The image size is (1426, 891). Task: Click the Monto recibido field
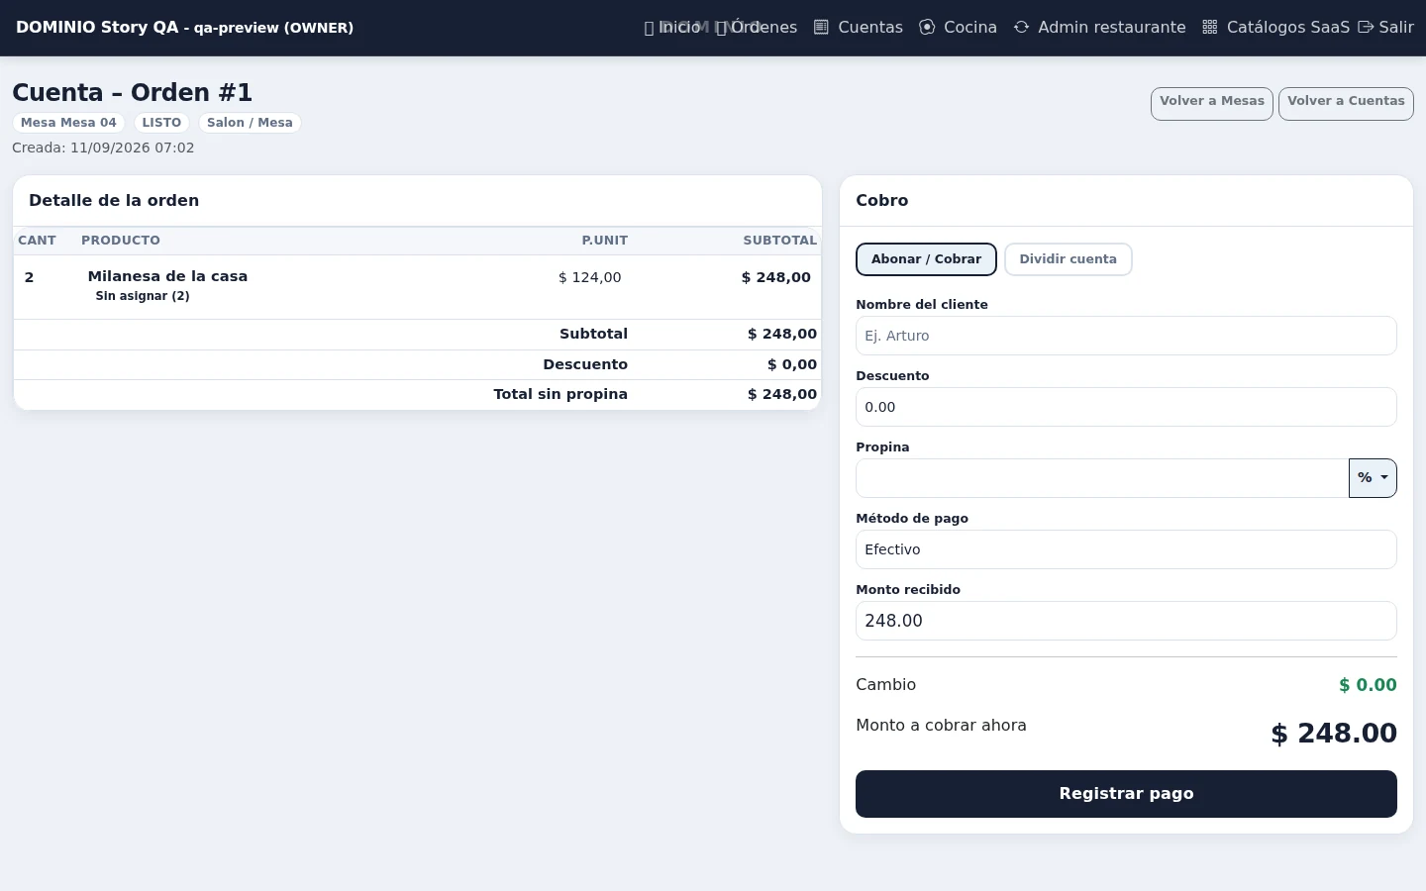coord(1126,621)
